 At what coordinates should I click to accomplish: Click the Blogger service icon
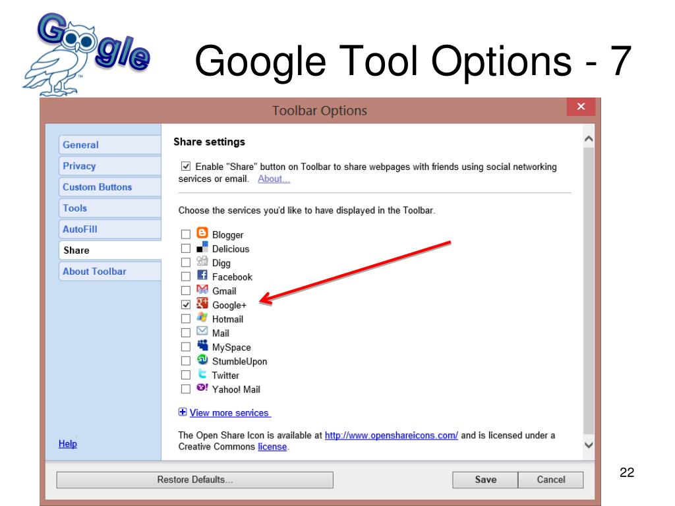(202, 233)
